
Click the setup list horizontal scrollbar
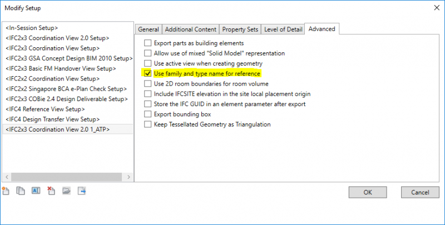pyautogui.click(x=67, y=177)
